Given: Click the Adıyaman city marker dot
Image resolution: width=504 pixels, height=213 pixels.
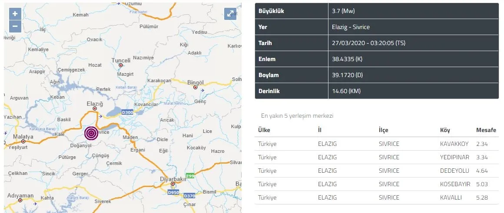Looking at the screenshot, I should (20, 200).
